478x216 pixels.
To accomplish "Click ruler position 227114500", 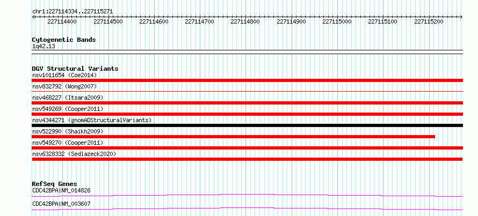I will click(x=108, y=21).
